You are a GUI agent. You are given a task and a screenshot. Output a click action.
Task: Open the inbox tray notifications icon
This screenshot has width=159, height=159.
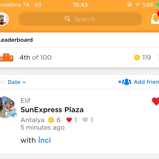click(x=155, y=19)
